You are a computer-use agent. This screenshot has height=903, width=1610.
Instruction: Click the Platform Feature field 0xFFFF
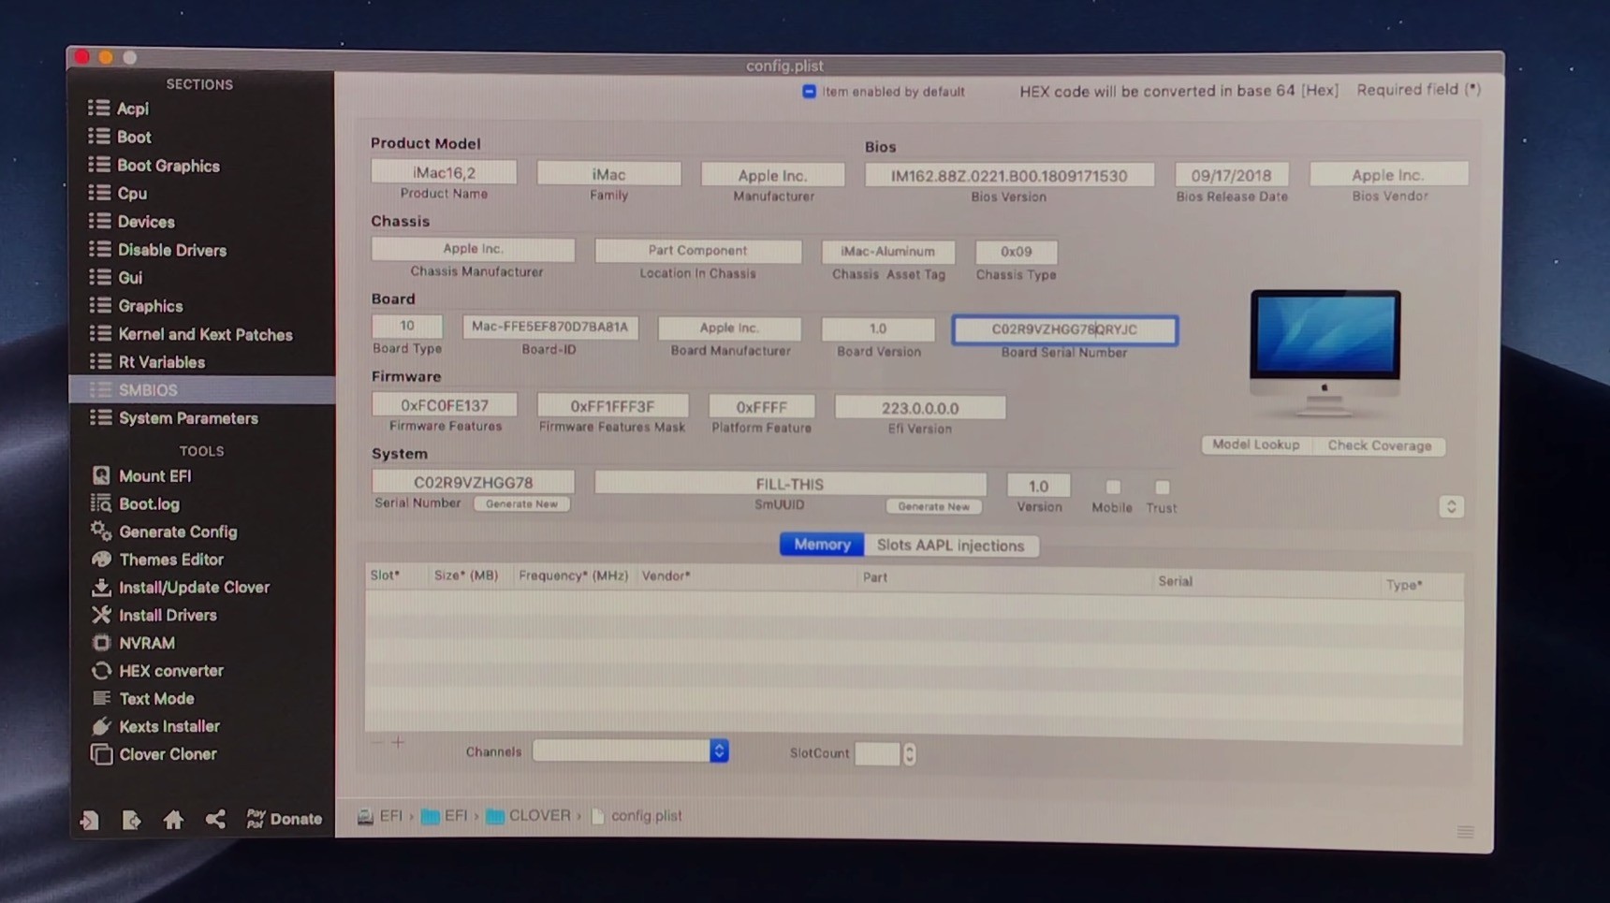(762, 407)
